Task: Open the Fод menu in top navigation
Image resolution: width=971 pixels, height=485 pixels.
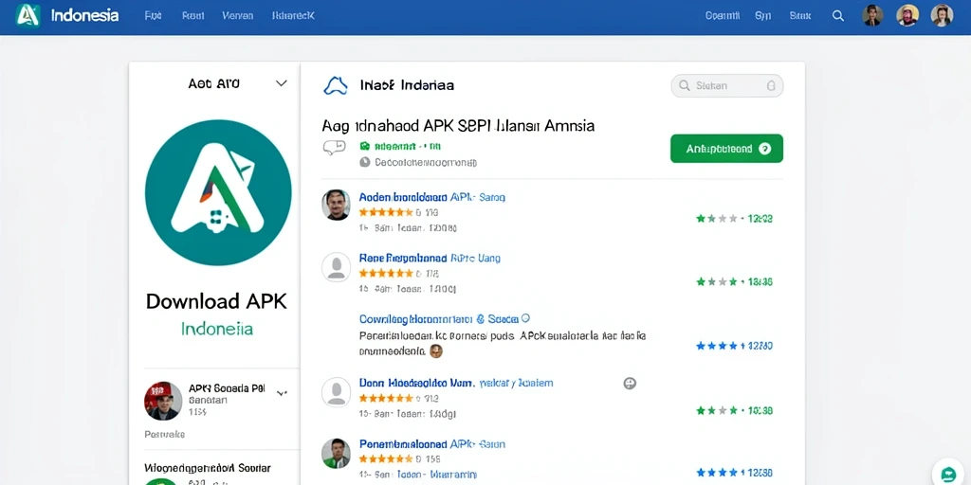Action: pyautogui.click(x=153, y=16)
